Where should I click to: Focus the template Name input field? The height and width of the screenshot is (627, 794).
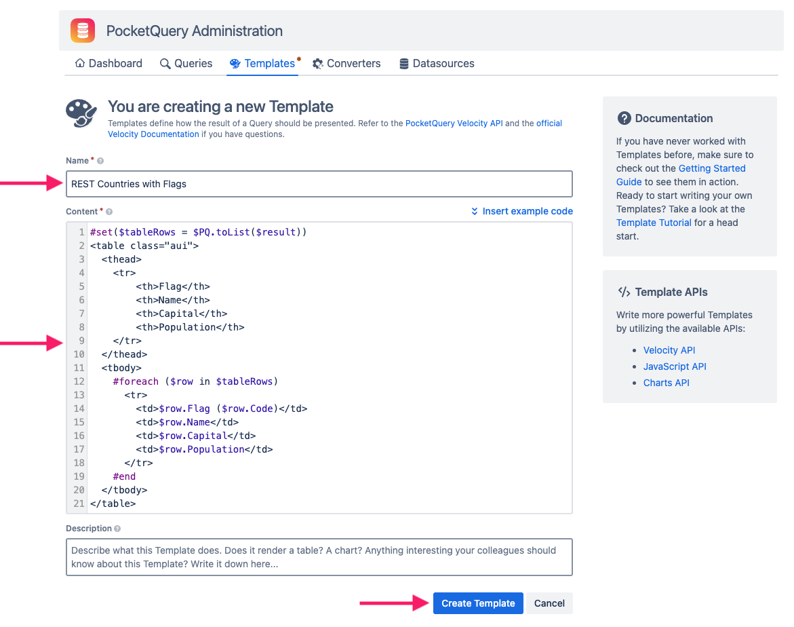pos(319,184)
